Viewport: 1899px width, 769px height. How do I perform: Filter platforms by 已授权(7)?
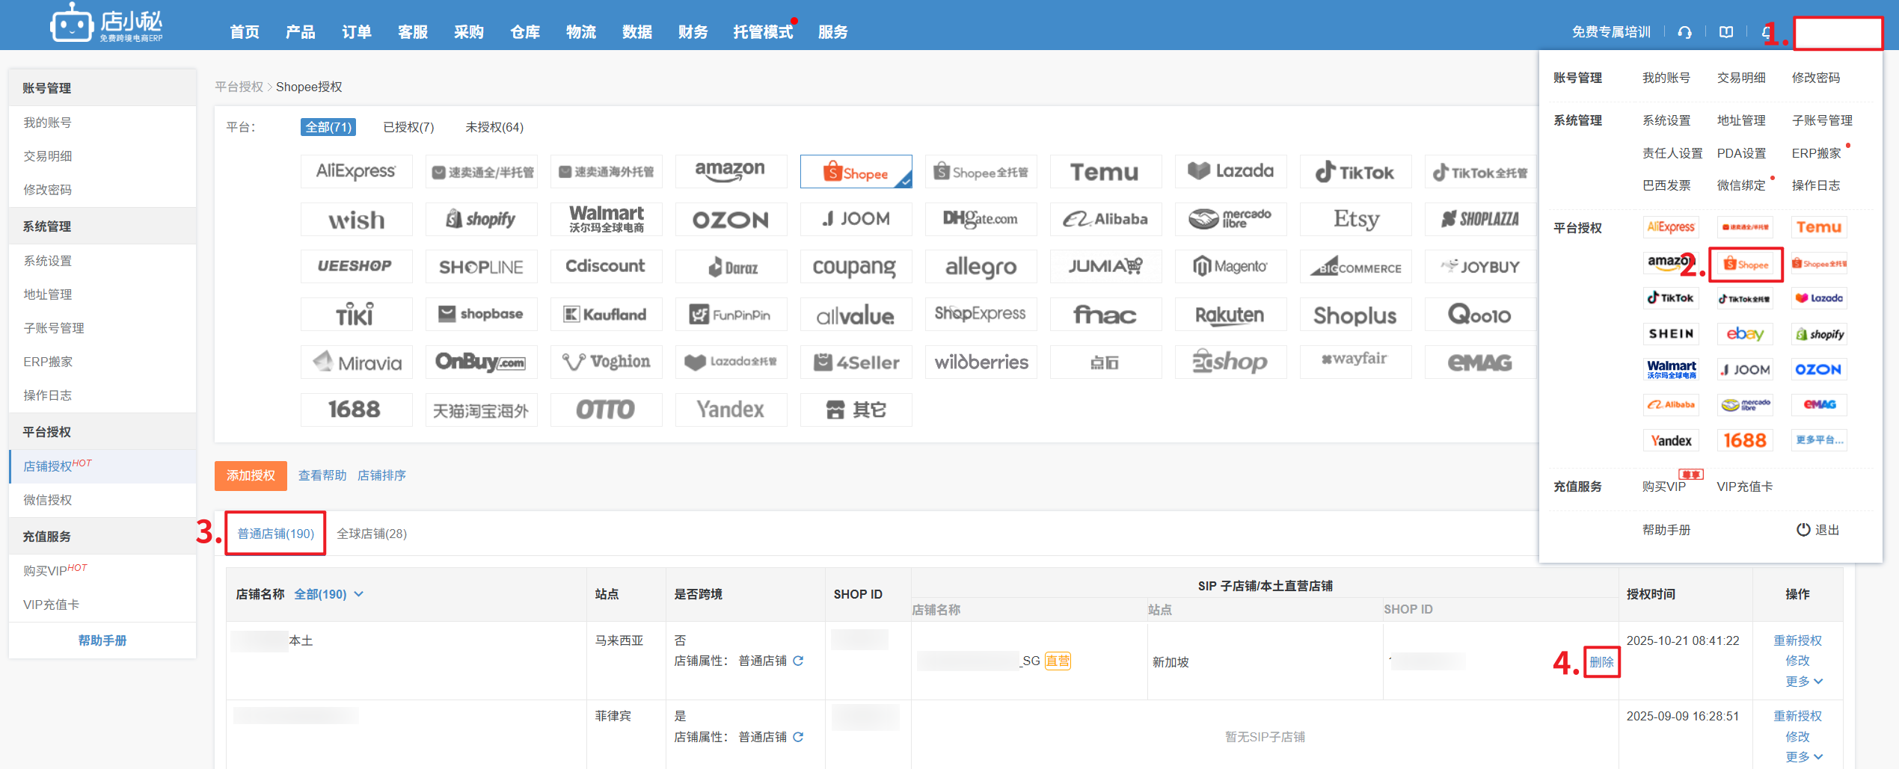pyautogui.click(x=408, y=127)
